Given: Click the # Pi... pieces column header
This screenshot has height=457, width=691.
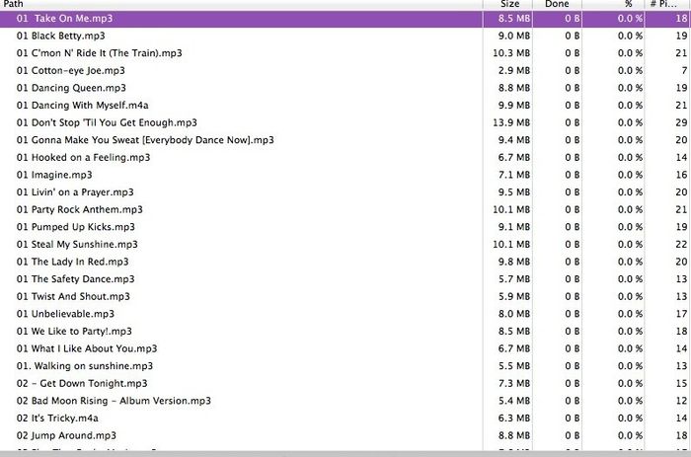Looking at the screenshot, I should [668, 4].
